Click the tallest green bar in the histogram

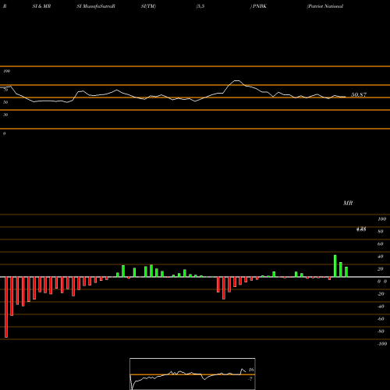[335, 266]
